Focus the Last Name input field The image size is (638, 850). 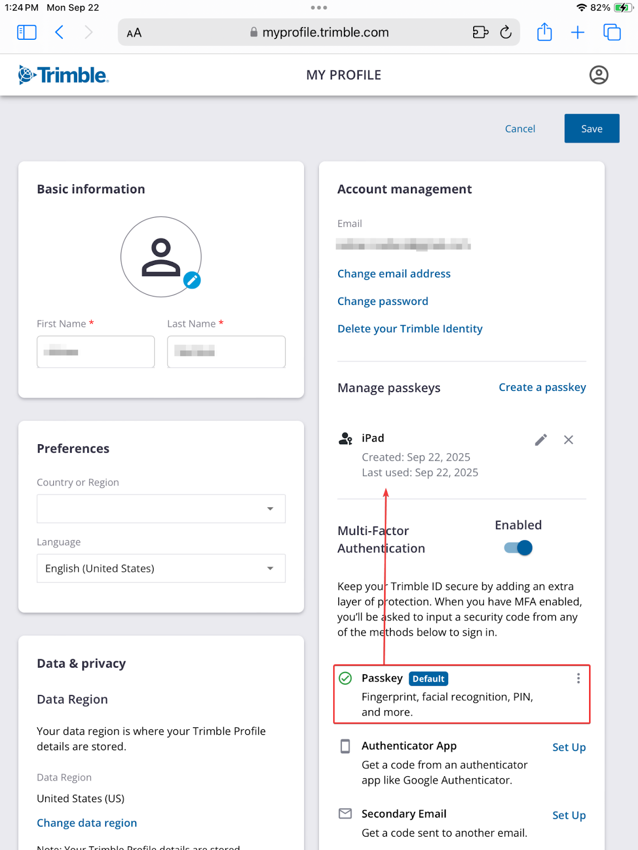pyautogui.click(x=226, y=352)
